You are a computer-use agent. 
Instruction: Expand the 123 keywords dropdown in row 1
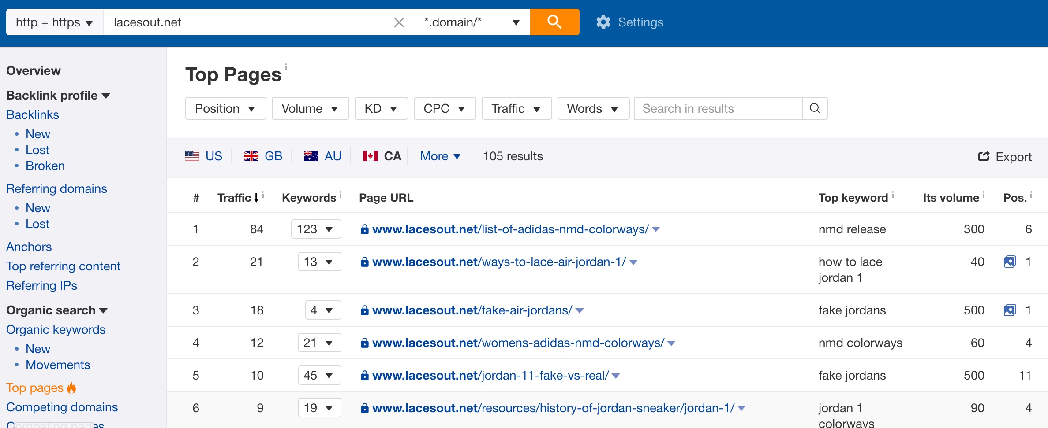pyautogui.click(x=316, y=229)
